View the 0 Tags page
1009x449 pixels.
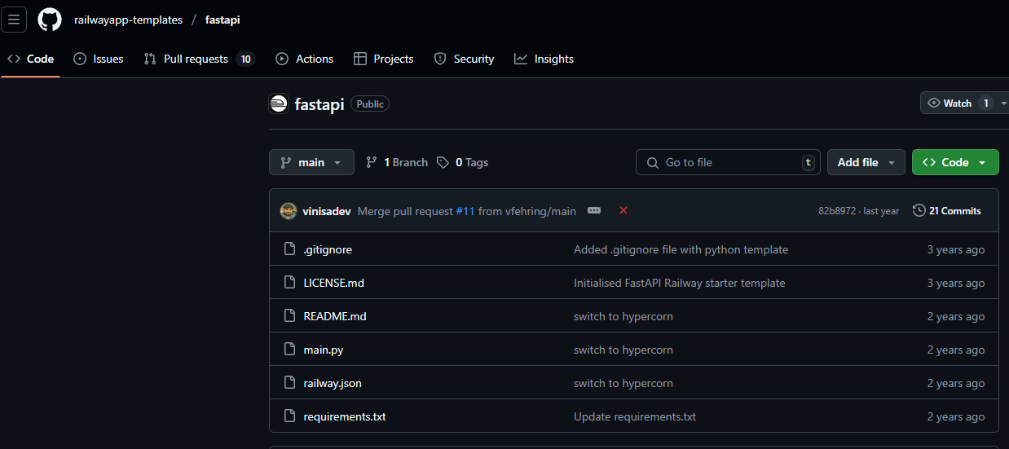[463, 162]
